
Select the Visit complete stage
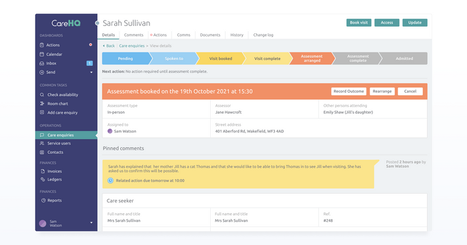(267, 59)
